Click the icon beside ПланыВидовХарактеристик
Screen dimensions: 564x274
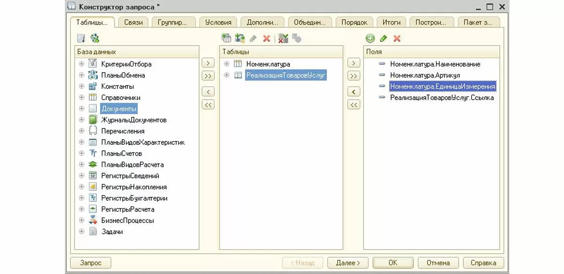93,142
